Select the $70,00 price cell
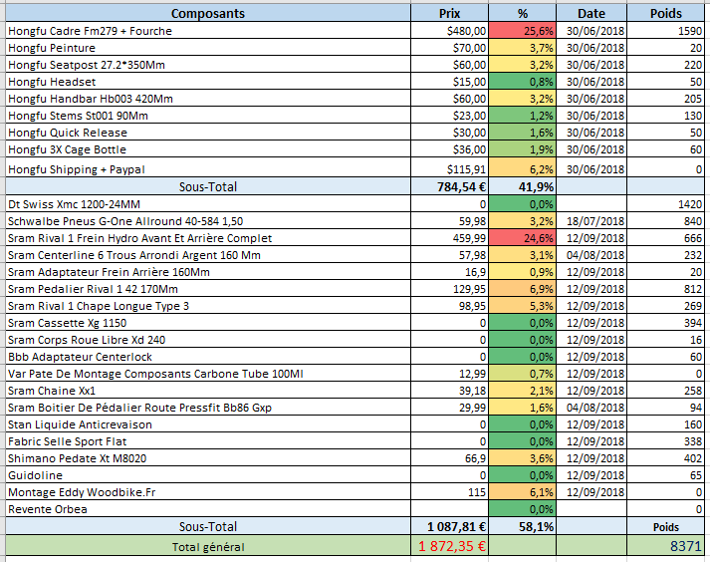The height and width of the screenshot is (562, 710). tap(450, 48)
